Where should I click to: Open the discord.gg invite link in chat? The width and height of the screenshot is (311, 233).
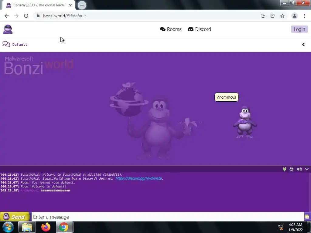[x=138, y=178]
